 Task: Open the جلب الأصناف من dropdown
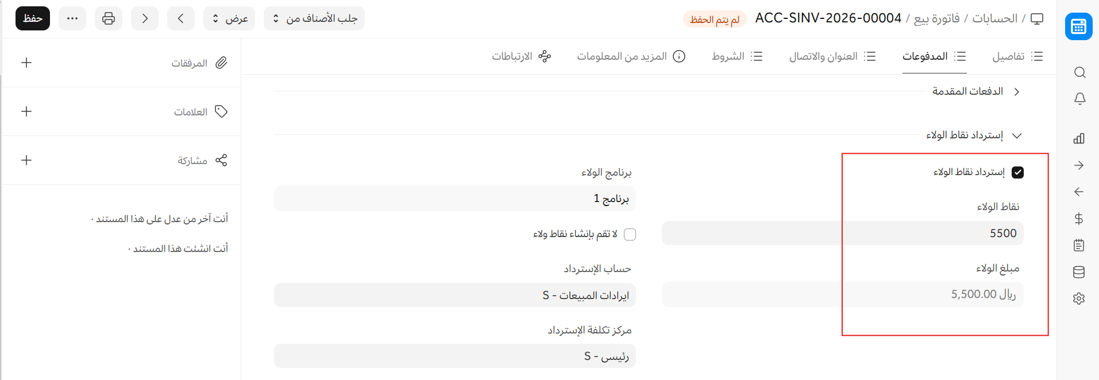314,18
